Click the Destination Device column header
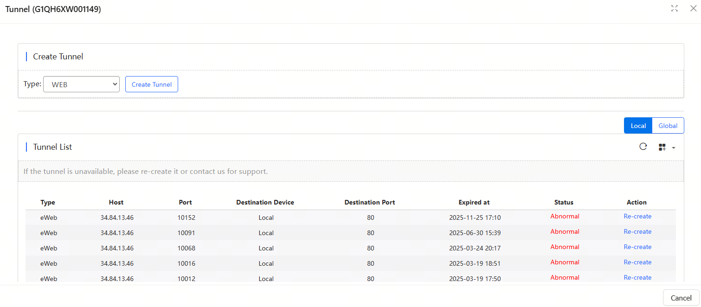This screenshot has width=701, height=307. click(x=265, y=202)
